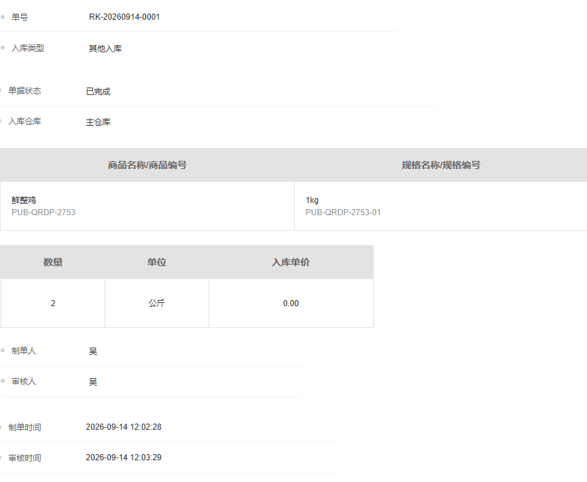
Task: Select product name 鲜整鸡
Action: 24,200
